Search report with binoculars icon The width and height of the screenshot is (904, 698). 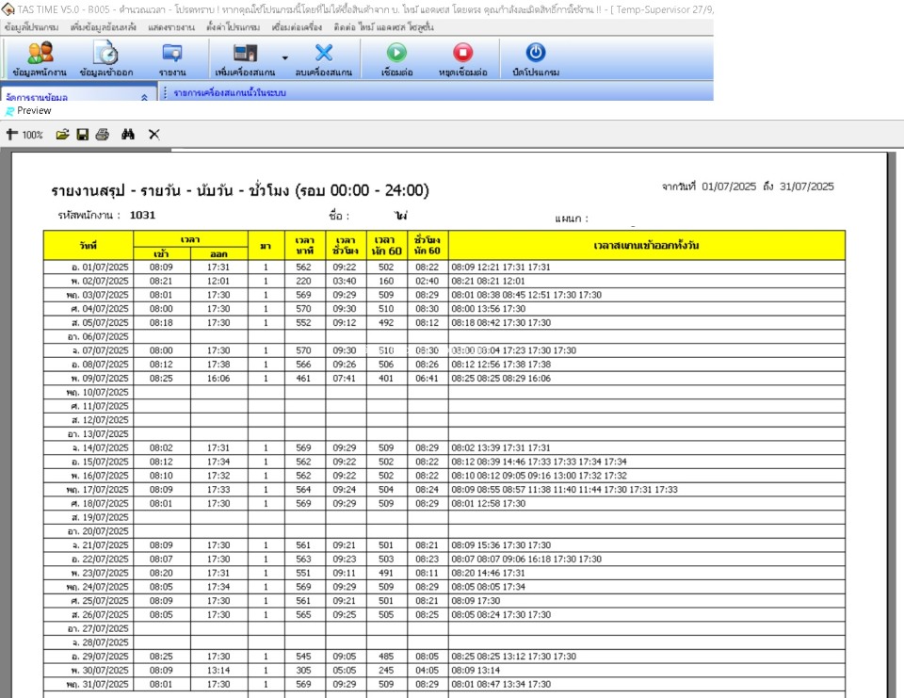coord(128,135)
